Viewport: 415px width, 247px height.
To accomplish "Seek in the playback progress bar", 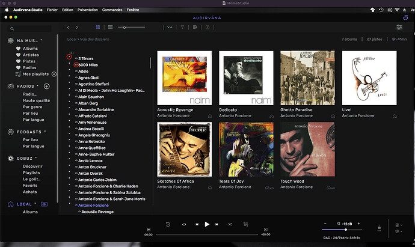I will point(207,234).
